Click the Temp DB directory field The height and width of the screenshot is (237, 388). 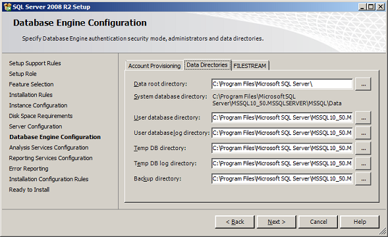(282, 148)
